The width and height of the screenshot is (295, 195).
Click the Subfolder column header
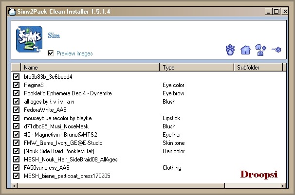pyautogui.click(x=258, y=68)
